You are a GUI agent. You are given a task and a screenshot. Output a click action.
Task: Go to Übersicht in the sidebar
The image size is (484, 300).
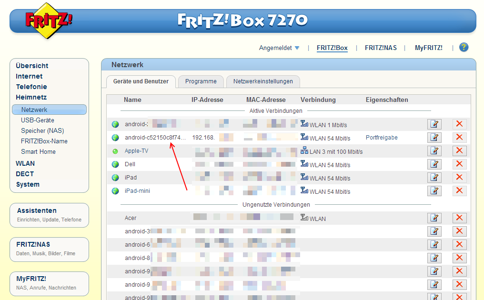(x=32, y=66)
